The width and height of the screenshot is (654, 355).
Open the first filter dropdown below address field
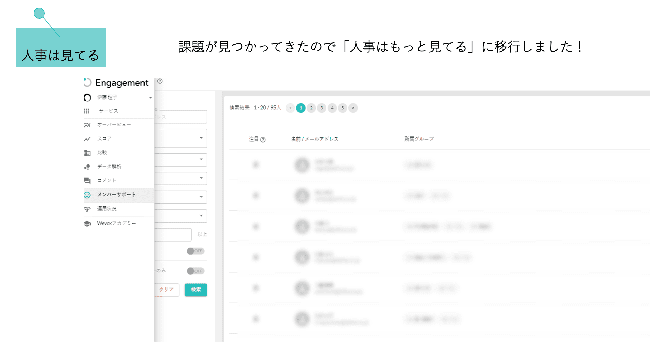tap(181, 138)
